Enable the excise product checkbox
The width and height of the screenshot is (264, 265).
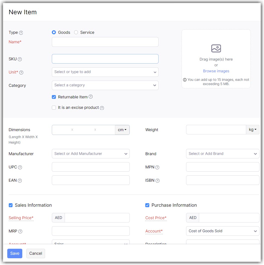54,108
